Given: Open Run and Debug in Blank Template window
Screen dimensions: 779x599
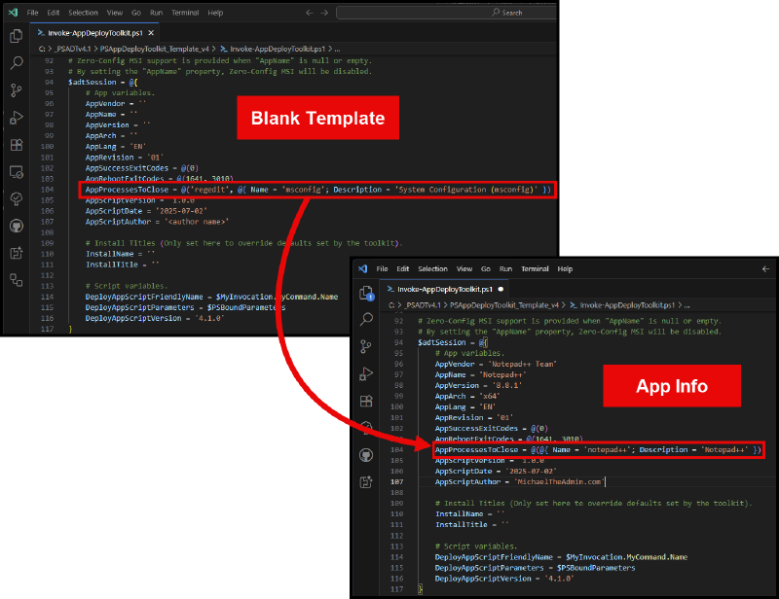Looking at the screenshot, I should point(16,118).
